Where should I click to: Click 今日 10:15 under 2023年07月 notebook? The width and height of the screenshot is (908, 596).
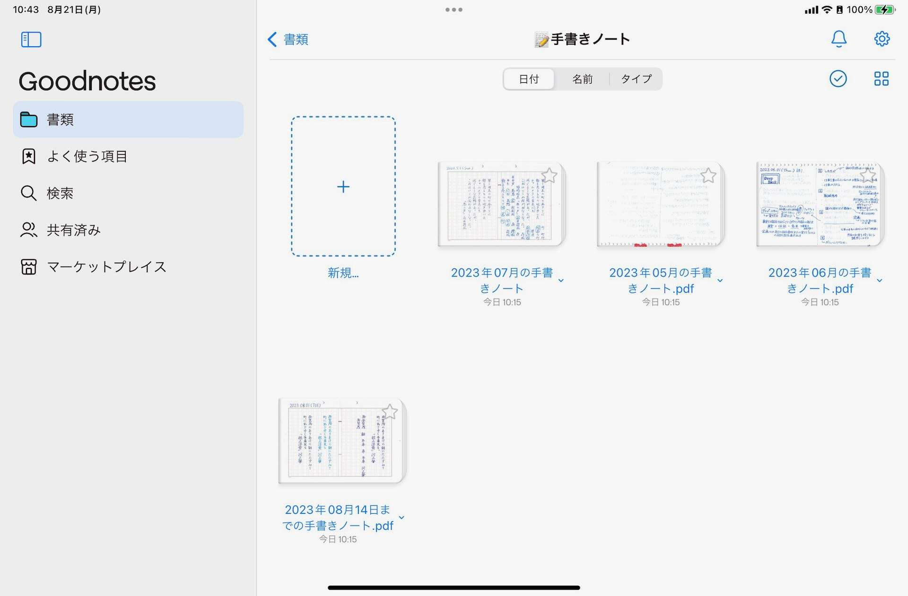click(502, 302)
